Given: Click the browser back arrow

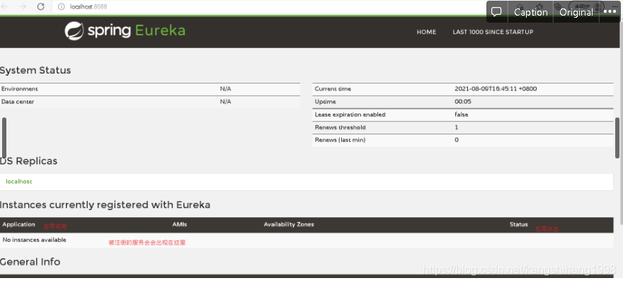Looking at the screenshot, I should [x=4, y=7].
